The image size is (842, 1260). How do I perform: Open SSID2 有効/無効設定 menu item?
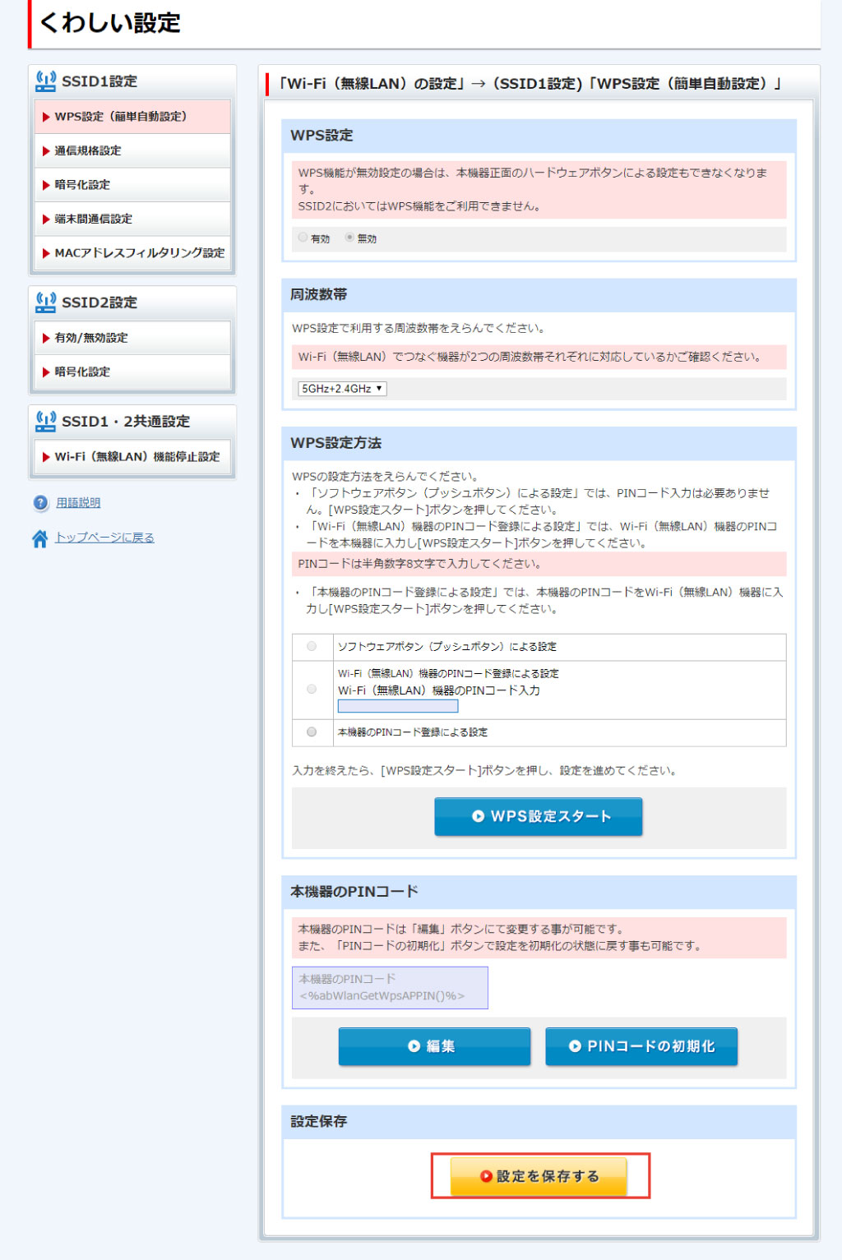tap(132, 338)
